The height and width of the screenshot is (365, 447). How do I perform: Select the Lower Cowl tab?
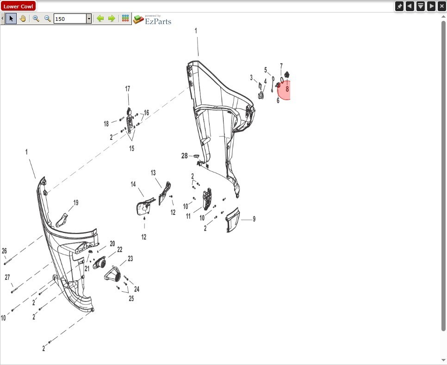pyautogui.click(x=19, y=6)
